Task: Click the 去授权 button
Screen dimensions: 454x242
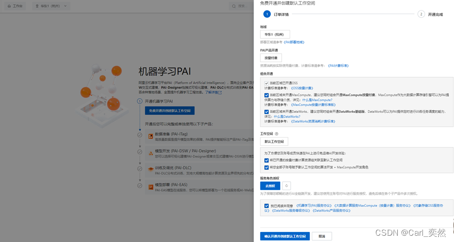Action: point(270,186)
